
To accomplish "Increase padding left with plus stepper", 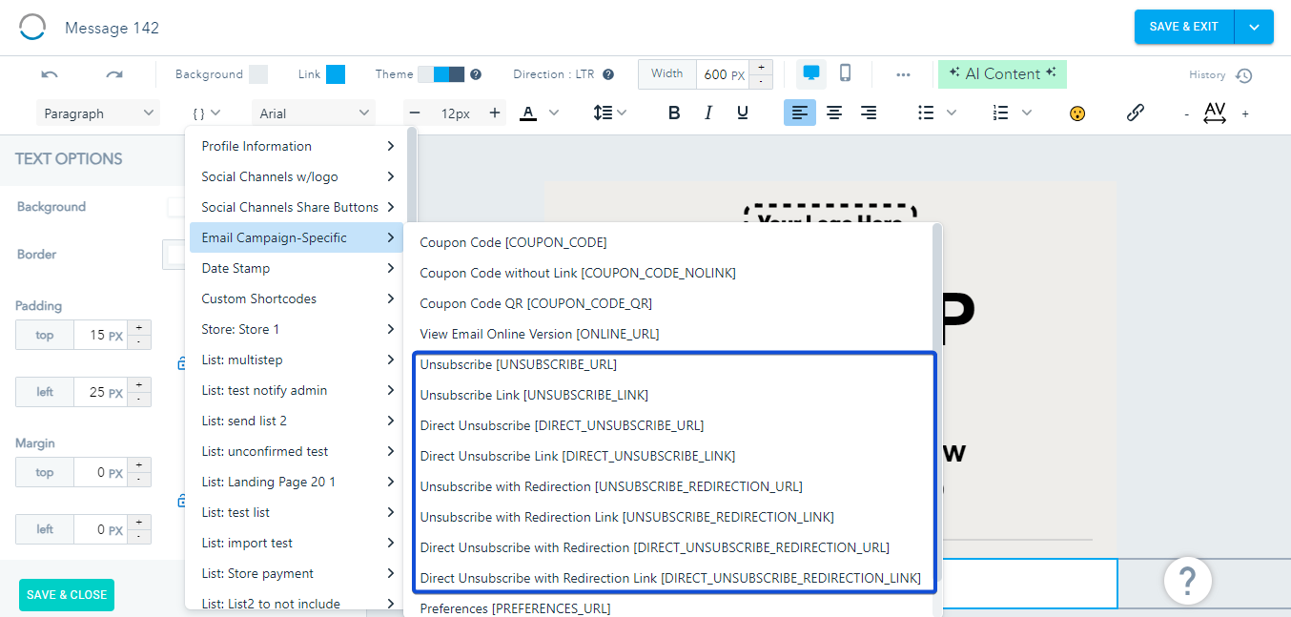I will pos(139,384).
